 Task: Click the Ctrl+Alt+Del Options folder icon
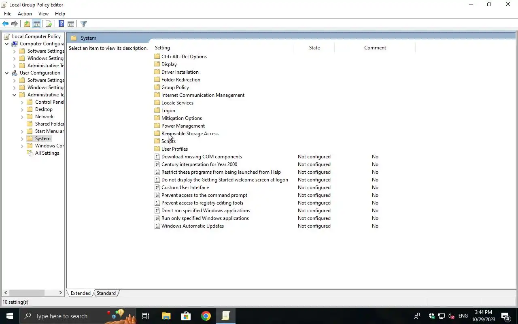point(157,57)
